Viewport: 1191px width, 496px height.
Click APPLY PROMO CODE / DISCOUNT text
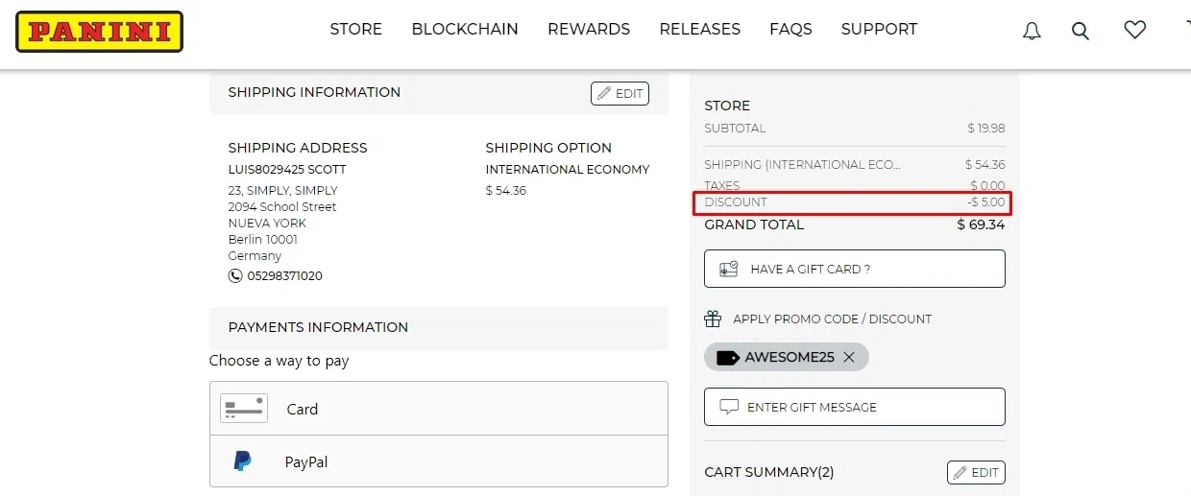[833, 319]
